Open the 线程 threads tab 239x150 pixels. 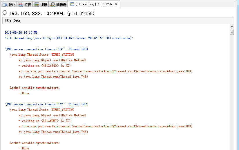point(41,5)
